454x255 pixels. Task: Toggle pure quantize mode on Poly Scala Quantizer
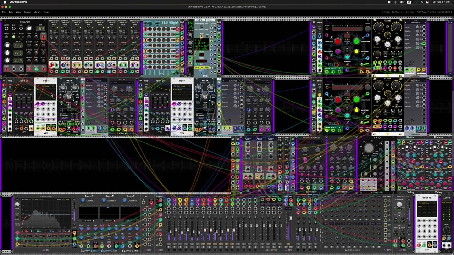point(201,26)
